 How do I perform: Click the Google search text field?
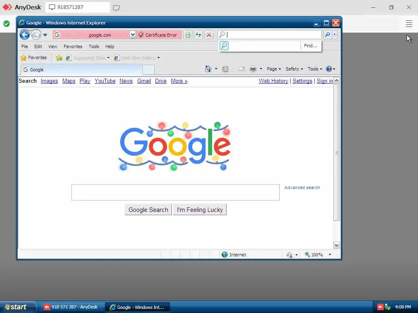(x=176, y=192)
